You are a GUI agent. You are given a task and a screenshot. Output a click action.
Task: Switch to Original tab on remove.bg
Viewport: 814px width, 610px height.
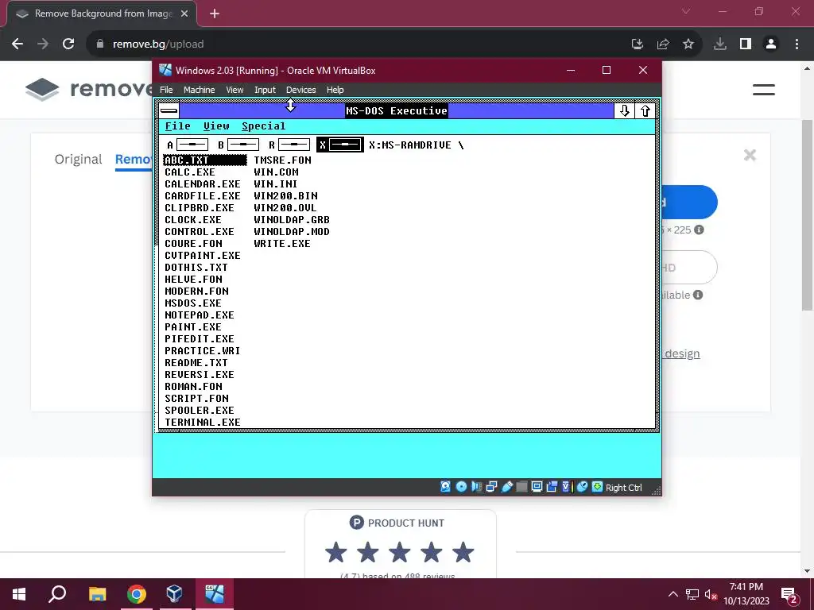[79, 159]
